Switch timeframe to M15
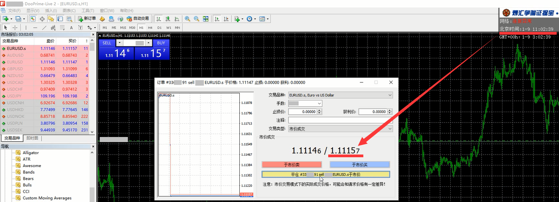 click(123, 28)
